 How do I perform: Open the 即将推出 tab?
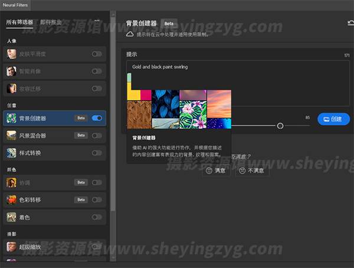click(x=51, y=22)
